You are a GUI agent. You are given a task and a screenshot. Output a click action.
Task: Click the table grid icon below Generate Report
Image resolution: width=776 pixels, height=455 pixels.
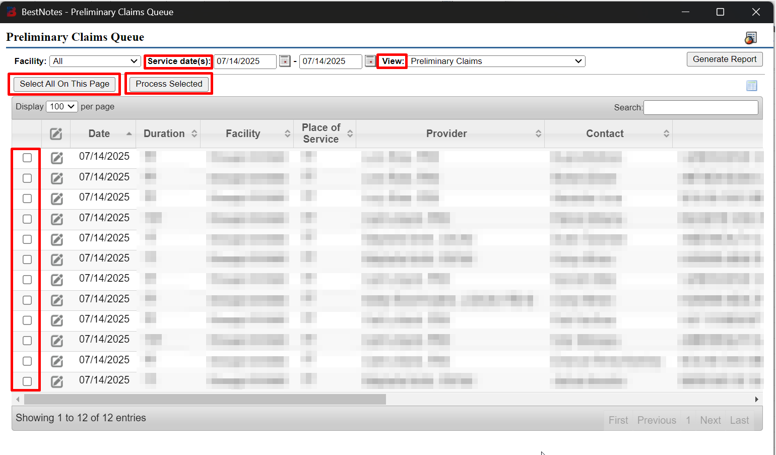click(752, 86)
